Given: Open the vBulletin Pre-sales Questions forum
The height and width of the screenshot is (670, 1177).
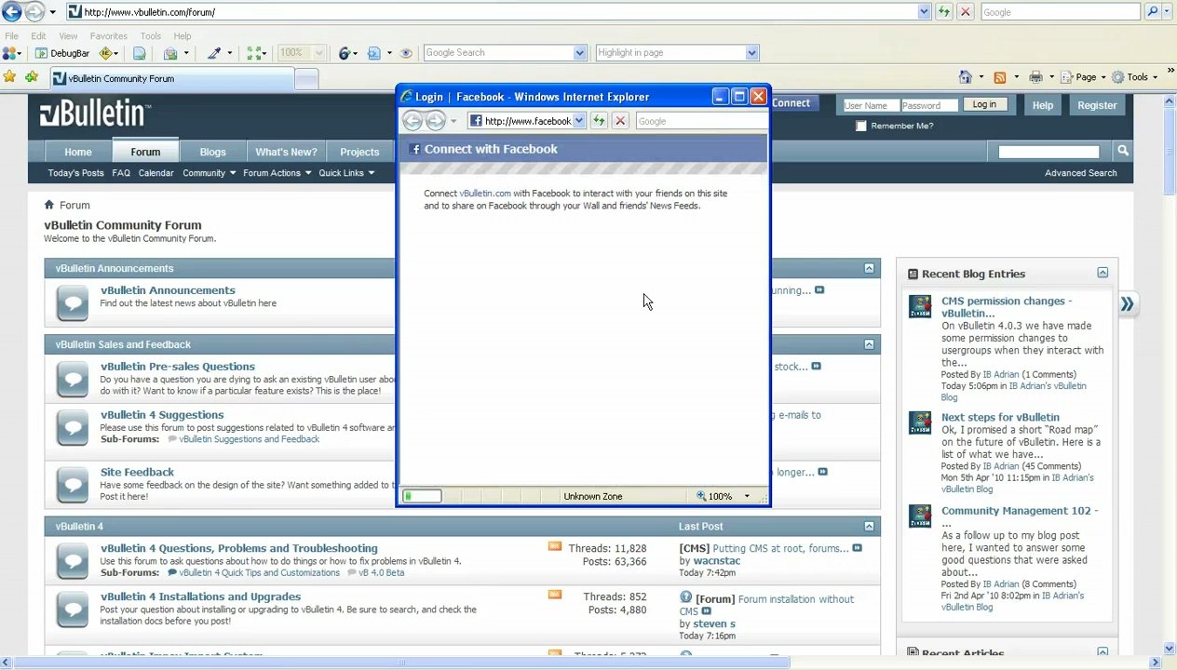Looking at the screenshot, I should 178,367.
